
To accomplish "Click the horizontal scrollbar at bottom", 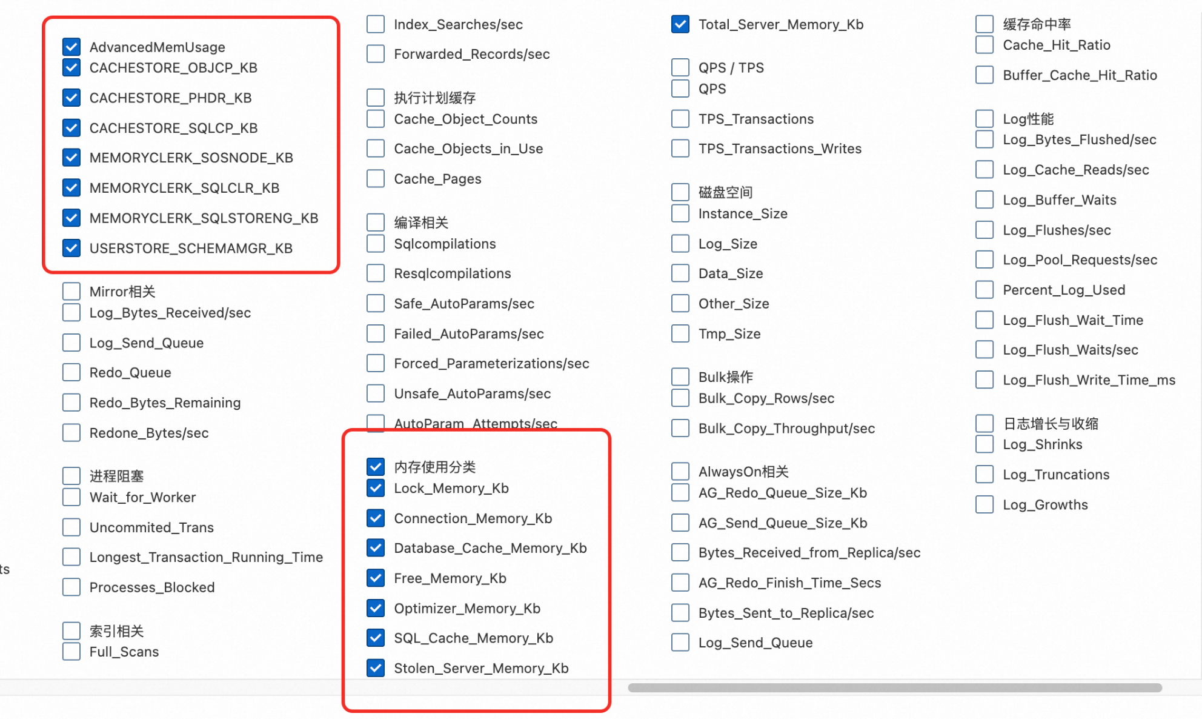I will pyautogui.click(x=894, y=687).
